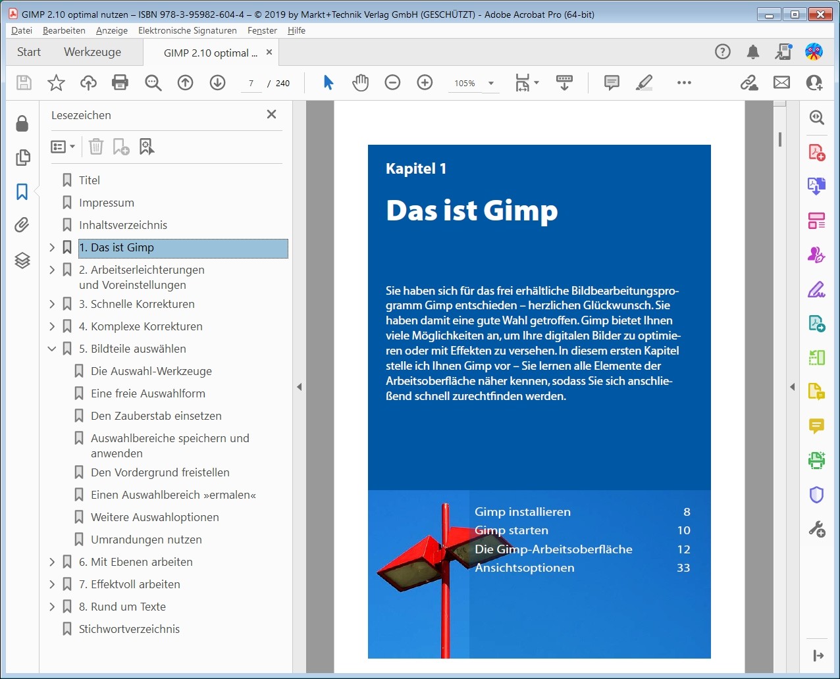Viewport: 840px width, 679px height.
Task: Jump to the Stichwortverzeichnis bookmark
Action: click(129, 629)
